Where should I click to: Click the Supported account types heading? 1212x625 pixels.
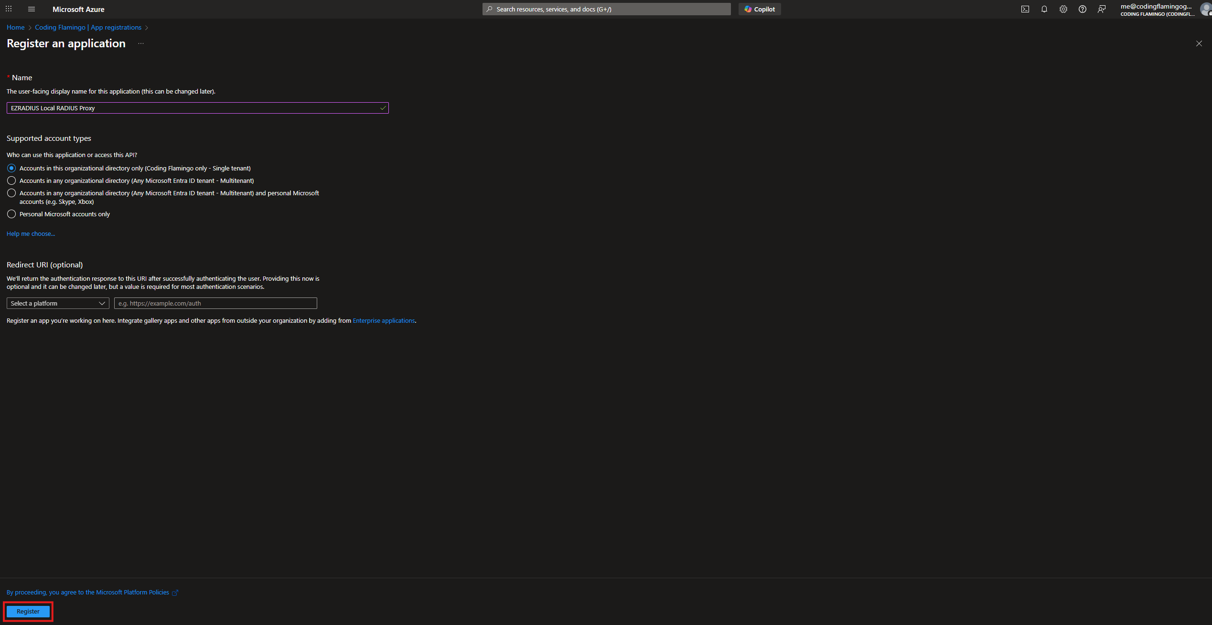(49, 138)
